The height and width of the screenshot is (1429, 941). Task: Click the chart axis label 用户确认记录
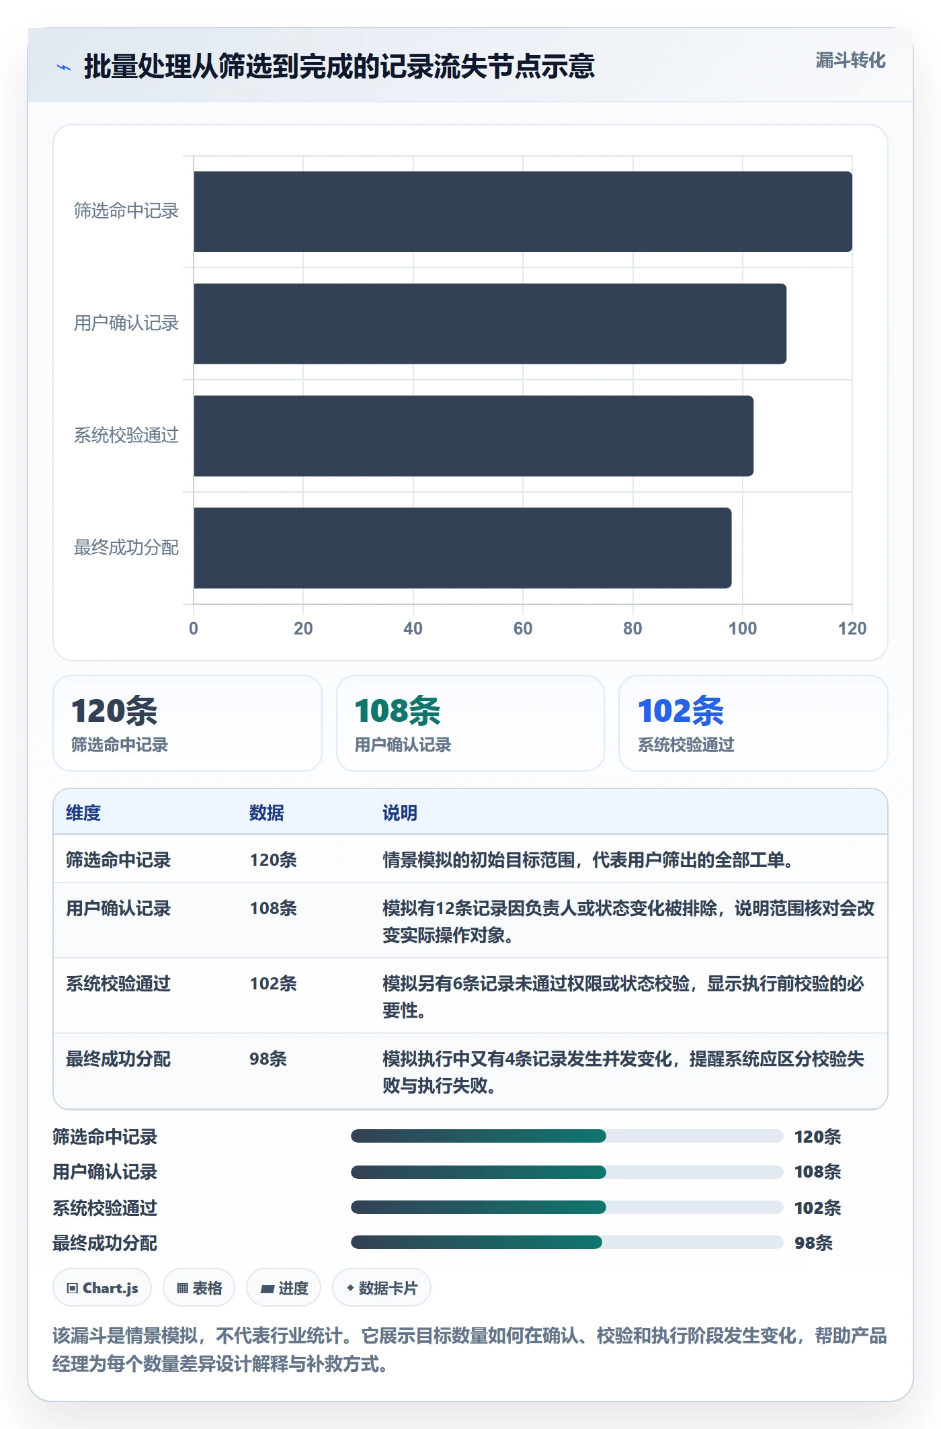point(126,323)
